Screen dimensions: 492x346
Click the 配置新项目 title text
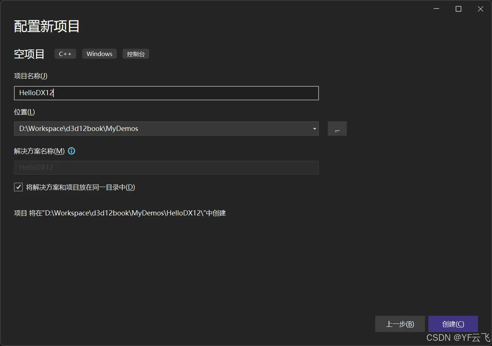click(x=46, y=26)
